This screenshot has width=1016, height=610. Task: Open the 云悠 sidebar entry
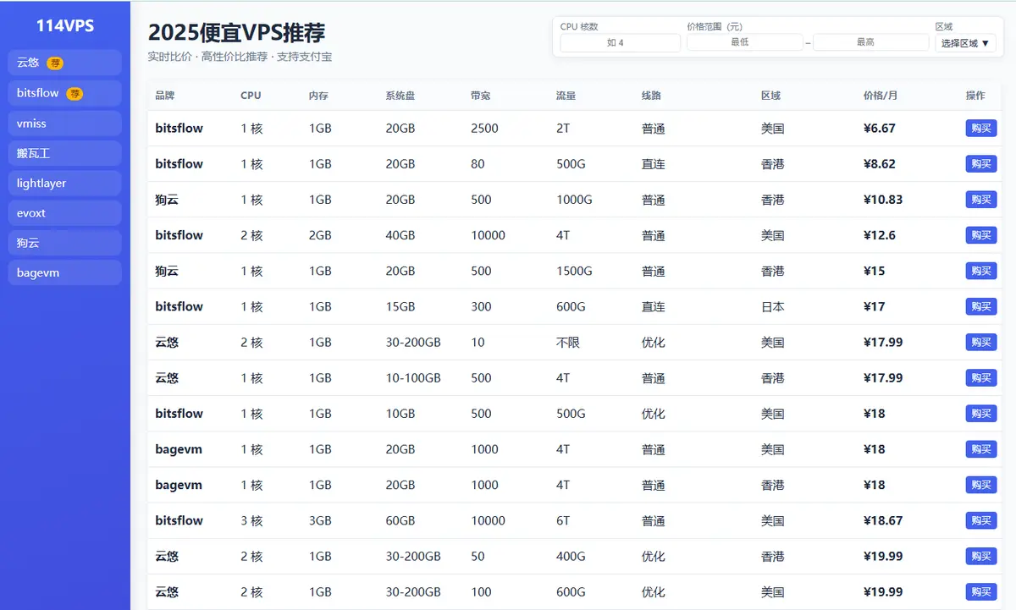(65, 63)
